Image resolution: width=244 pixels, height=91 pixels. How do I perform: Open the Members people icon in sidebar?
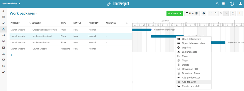point(3,54)
